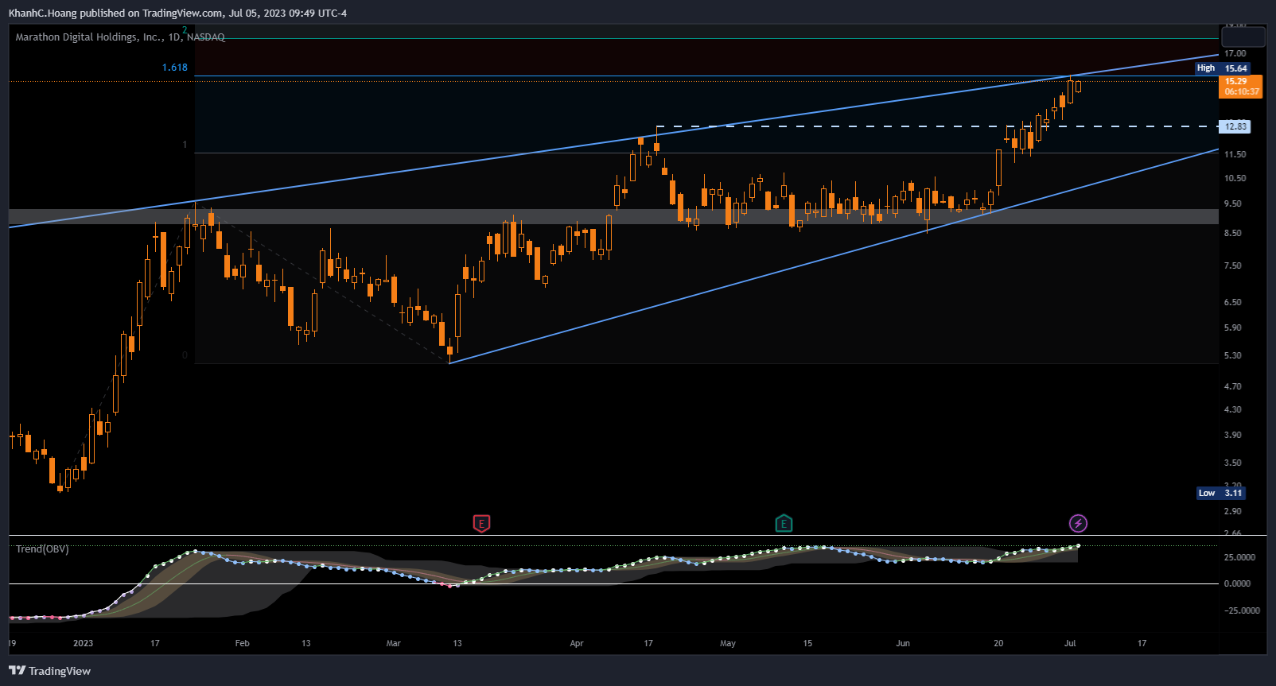Click the purple lightning event marker
The height and width of the screenshot is (686, 1276).
1078,523
